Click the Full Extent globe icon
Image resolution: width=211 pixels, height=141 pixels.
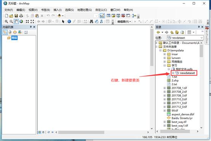click(x=21, y=22)
